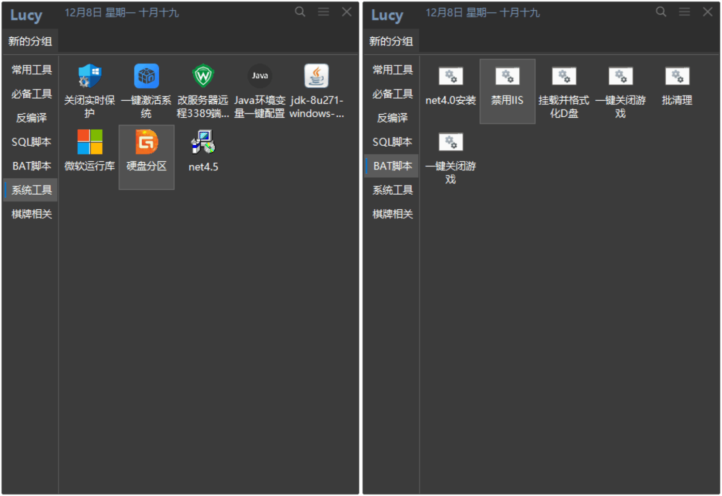Select 新的分组 tab in right window
This screenshot has width=722, height=496.
pos(391,41)
